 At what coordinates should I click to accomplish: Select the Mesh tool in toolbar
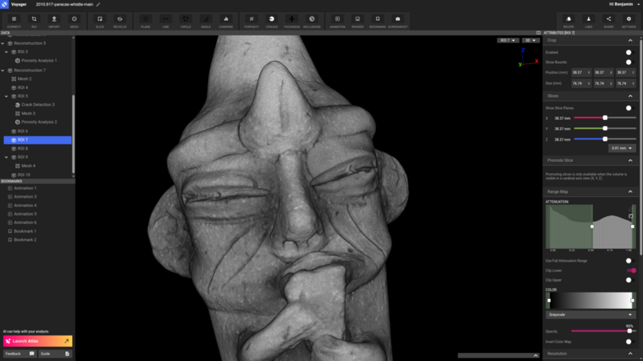tap(74, 21)
